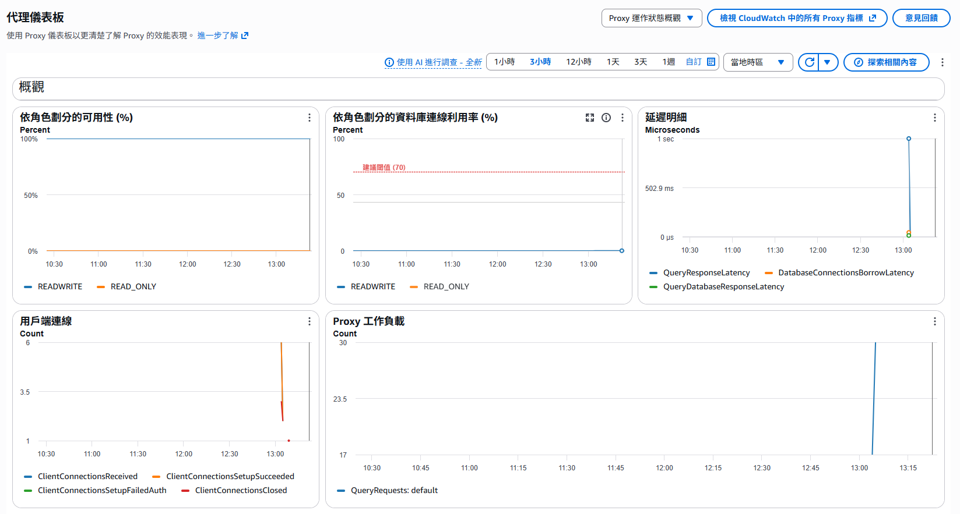Screen dimensions: 960x514
Task: Toggle READWRITE legend in 資料庫連線利用率 chart
Action: click(x=366, y=286)
